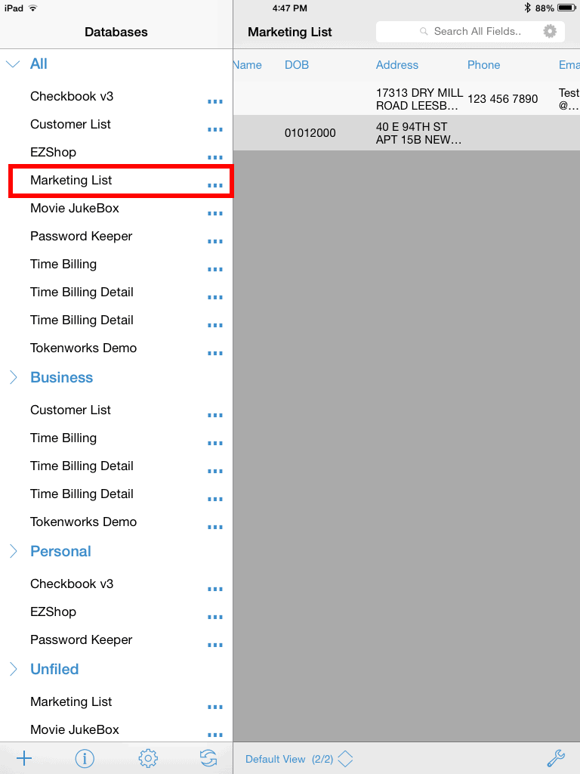This screenshot has height=774, width=580.
Task: Select the Business category heading
Action: [62, 377]
